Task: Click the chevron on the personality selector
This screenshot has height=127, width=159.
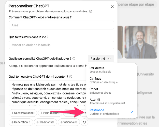Action: [x=109, y=59]
